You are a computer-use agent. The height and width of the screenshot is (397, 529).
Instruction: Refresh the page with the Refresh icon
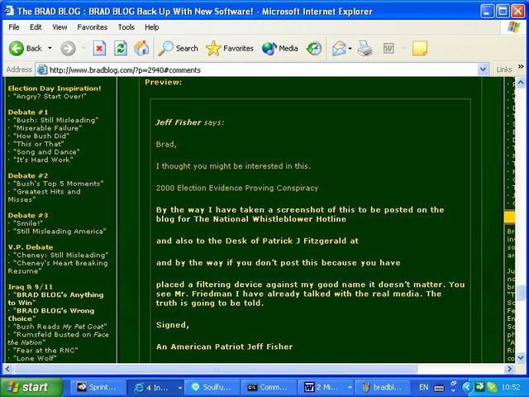click(121, 48)
